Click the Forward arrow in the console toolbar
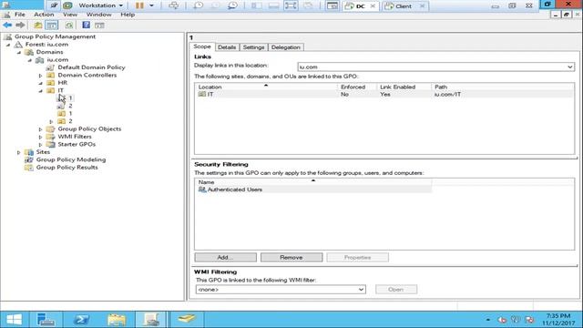Screen dimensions: 583x328 click(20, 25)
